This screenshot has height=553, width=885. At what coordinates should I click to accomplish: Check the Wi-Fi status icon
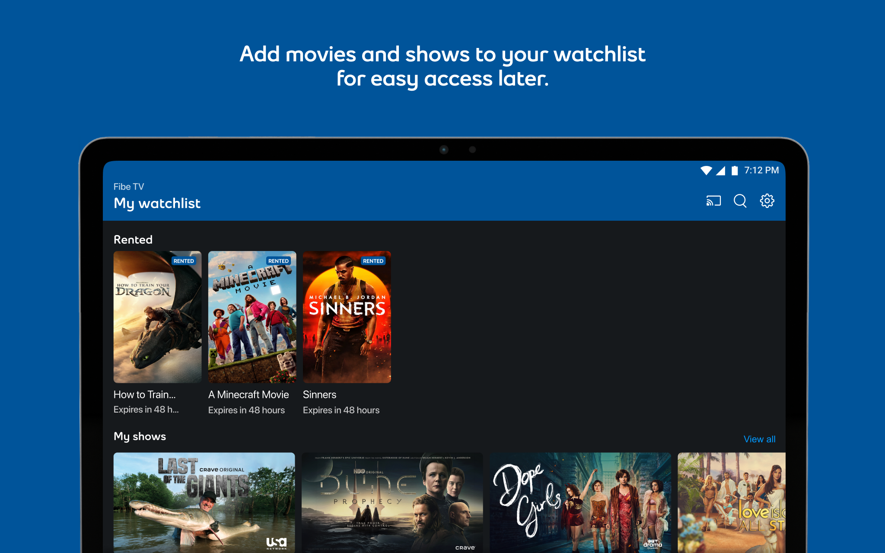click(706, 171)
